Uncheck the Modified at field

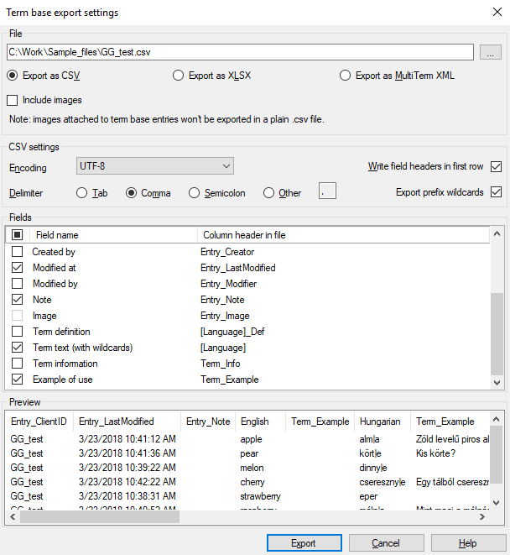click(x=17, y=268)
